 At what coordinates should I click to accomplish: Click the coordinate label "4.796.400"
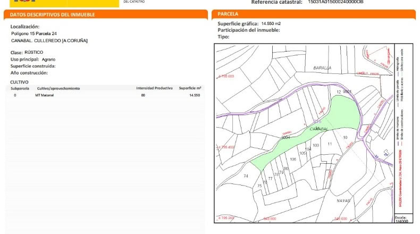pyautogui.click(x=225, y=147)
